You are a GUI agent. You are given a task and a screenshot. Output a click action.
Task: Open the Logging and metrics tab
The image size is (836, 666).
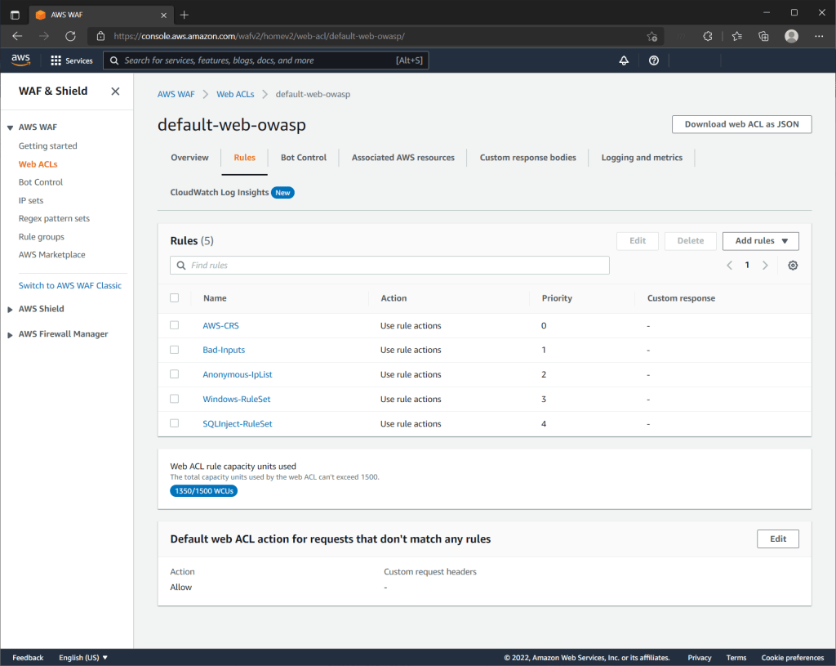click(641, 158)
